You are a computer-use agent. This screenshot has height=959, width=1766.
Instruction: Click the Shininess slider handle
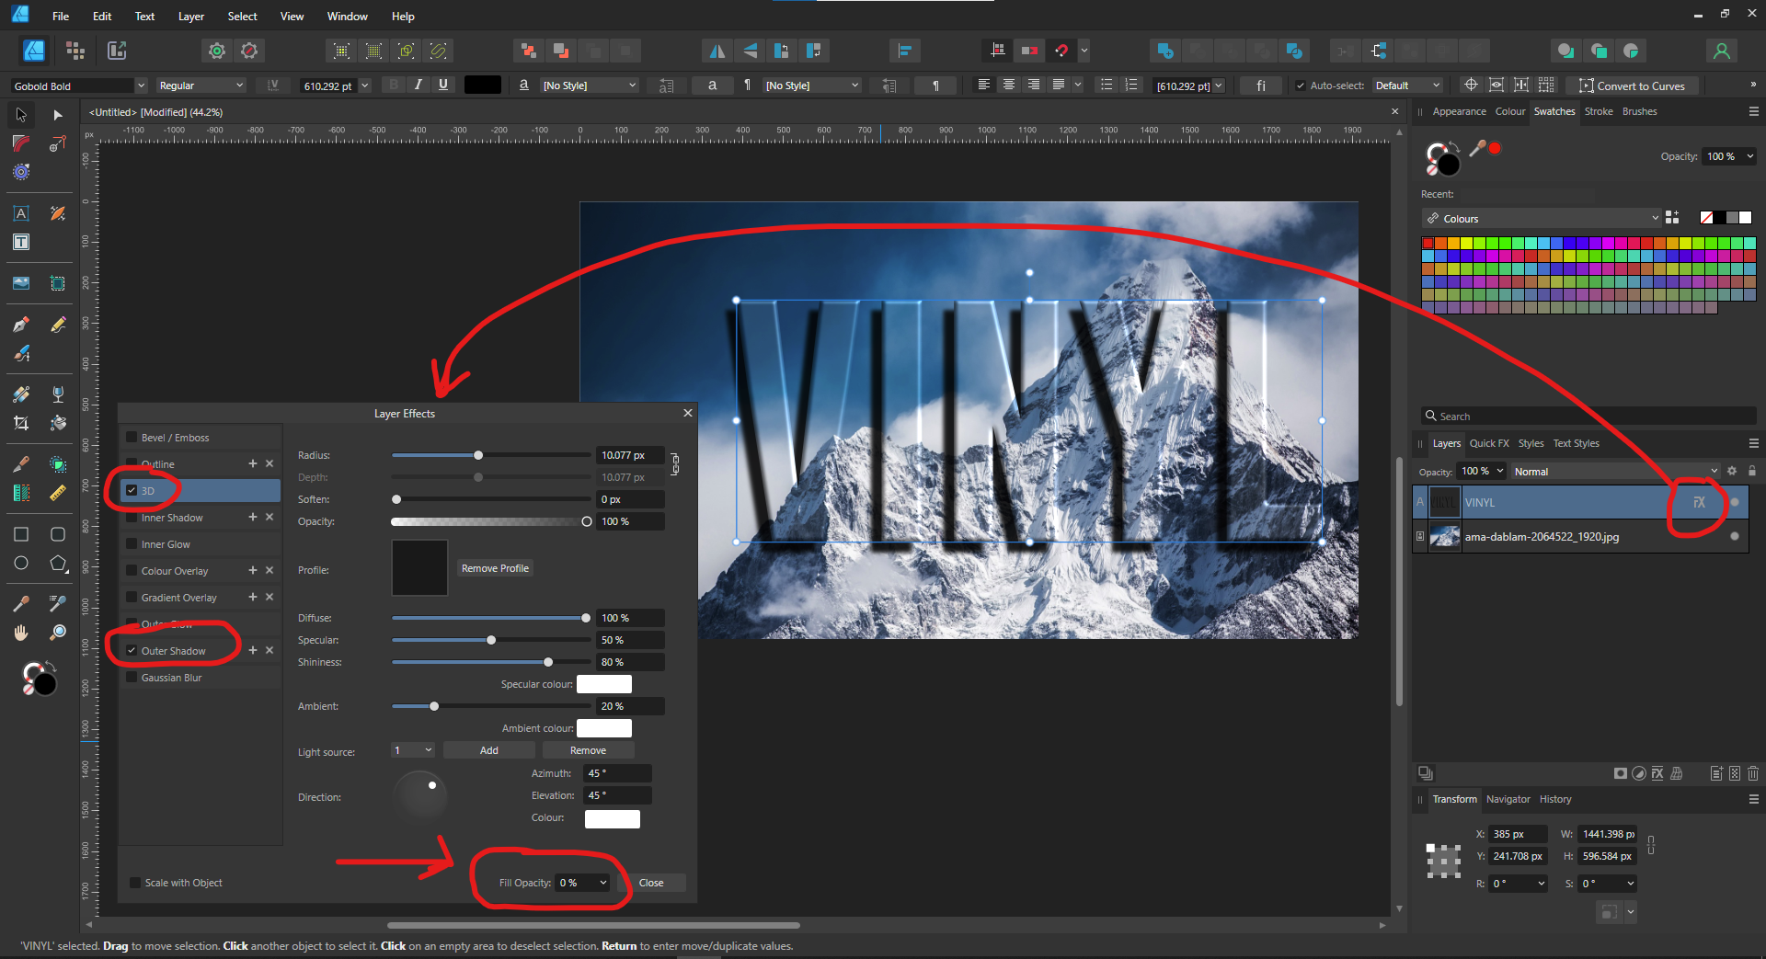(548, 662)
